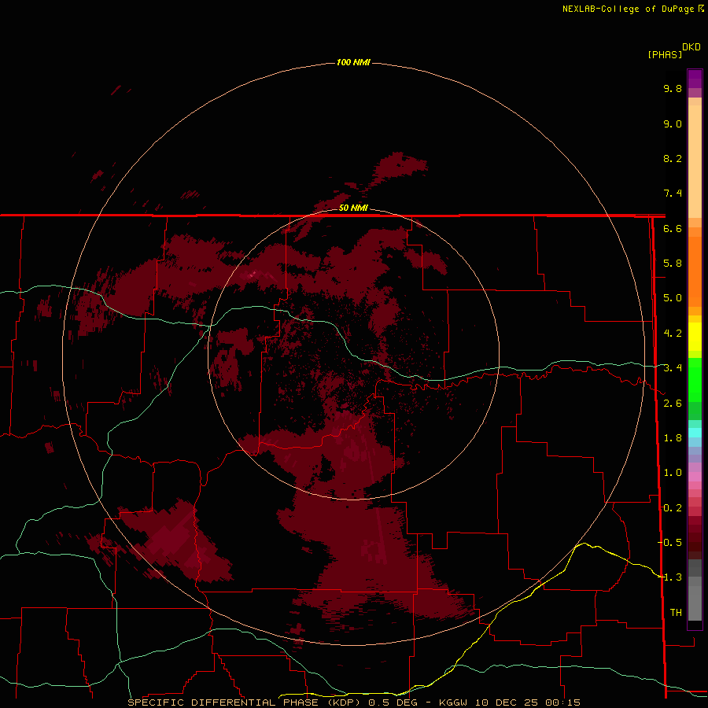
Task: Click the 9.0 value on color scale
Action: (x=673, y=124)
